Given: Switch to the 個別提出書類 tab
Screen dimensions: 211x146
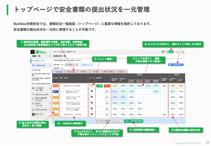Looking at the screenshot, I should click(x=71, y=72).
